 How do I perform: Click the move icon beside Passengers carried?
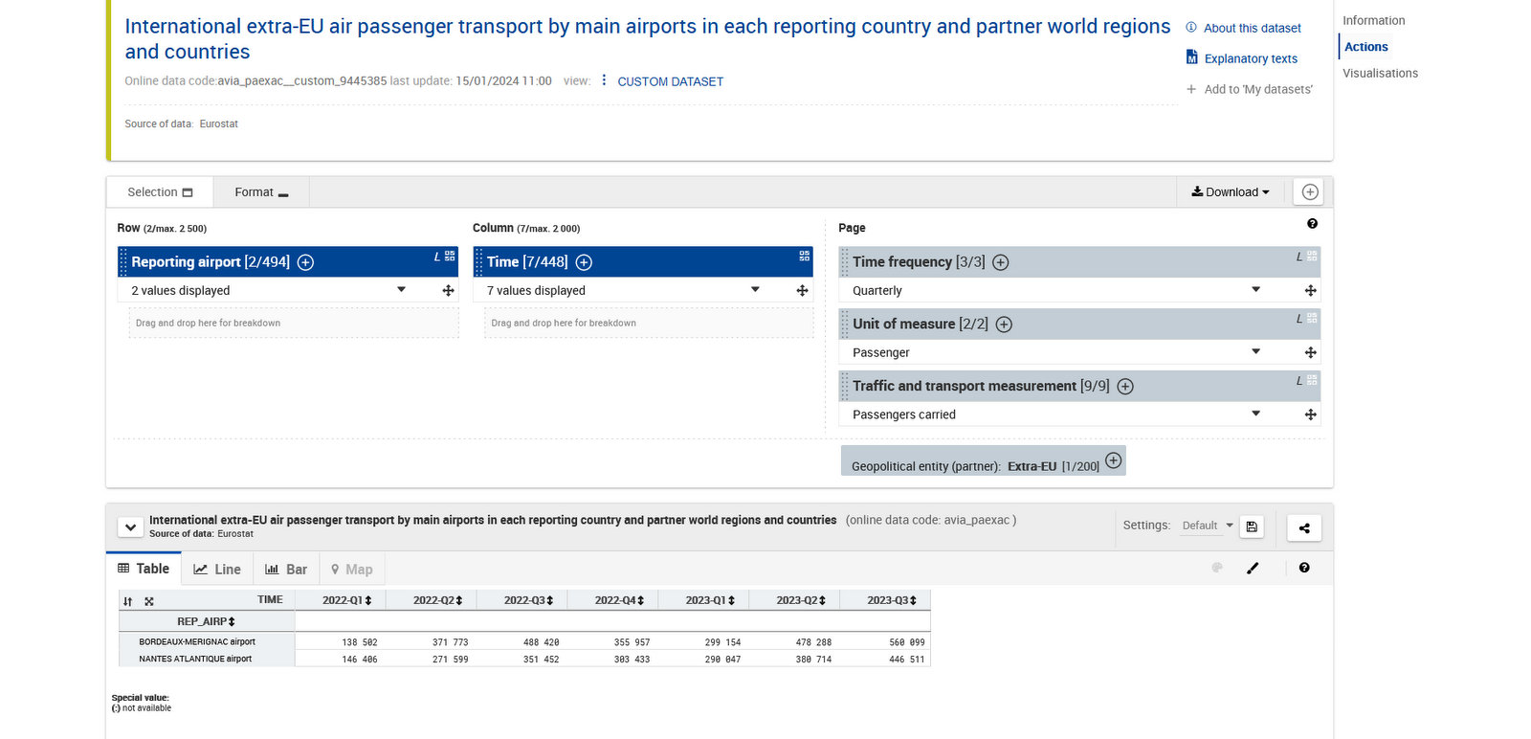pos(1311,414)
